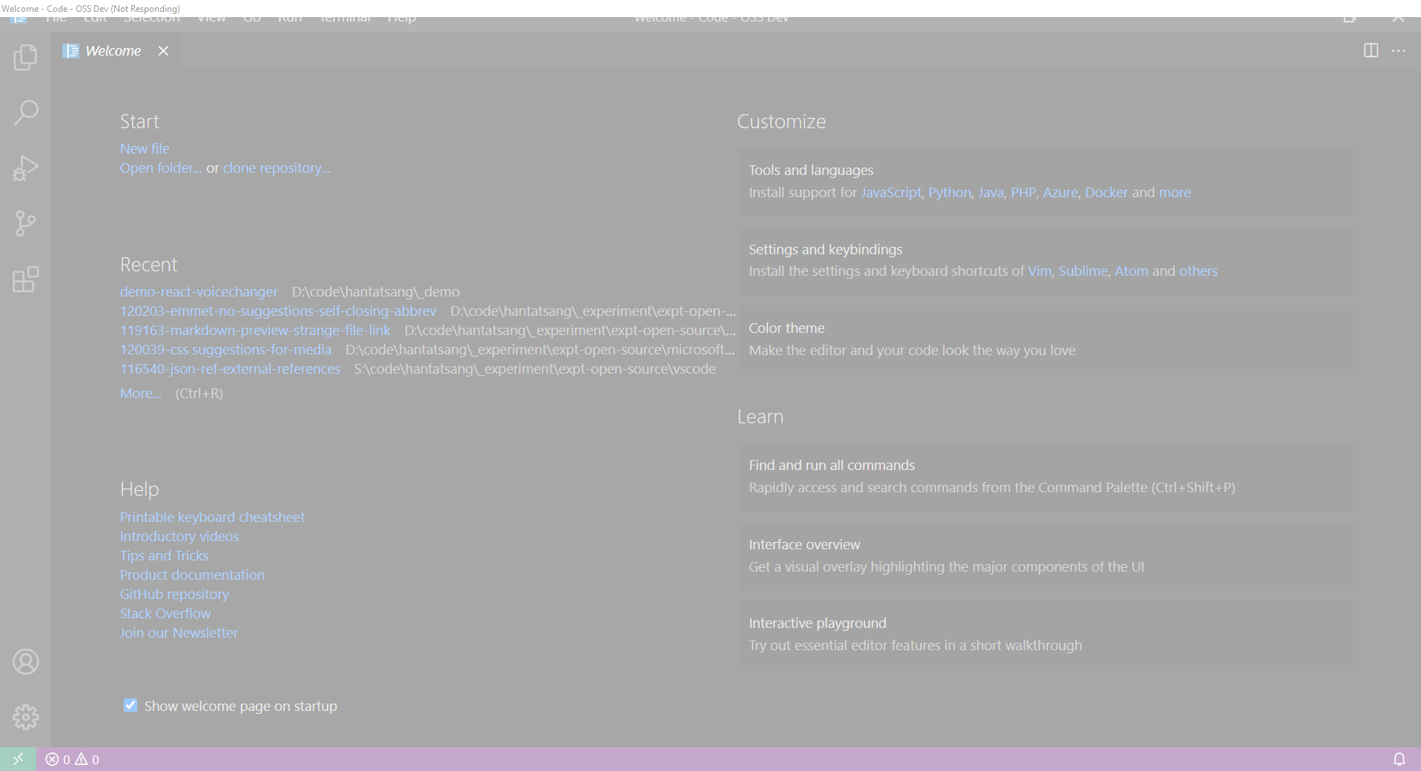1421x771 pixels.
Task: Expand More... to see additional recent folders
Action: [x=140, y=393]
